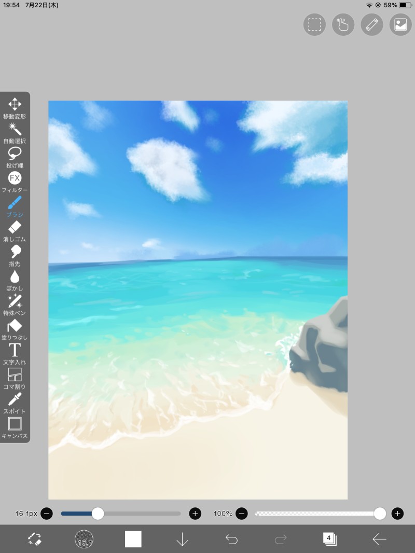
Task: Tap the back arrow to exit canvas
Action: (379, 539)
